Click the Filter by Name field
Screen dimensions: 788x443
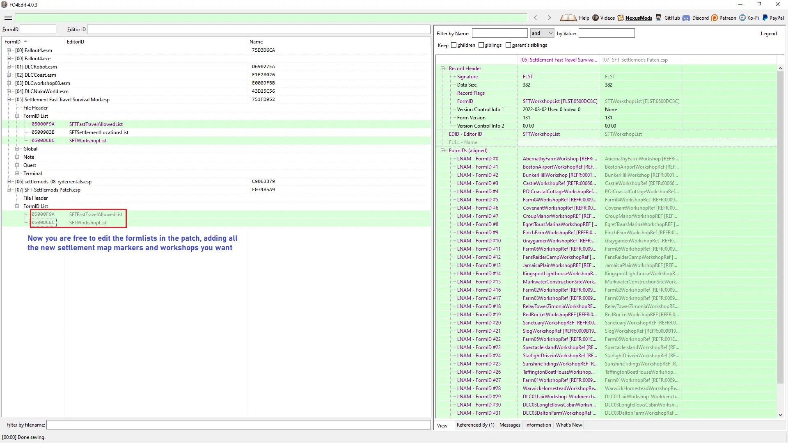499,33
